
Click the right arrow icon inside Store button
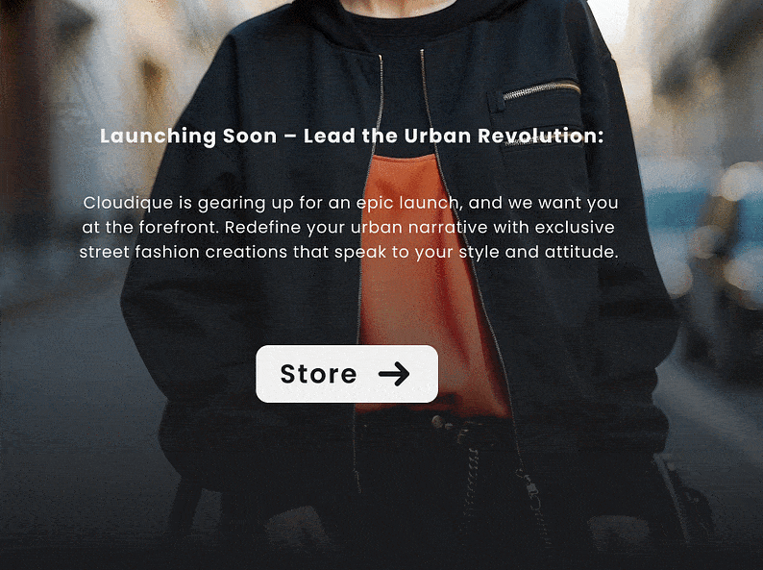click(394, 374)
